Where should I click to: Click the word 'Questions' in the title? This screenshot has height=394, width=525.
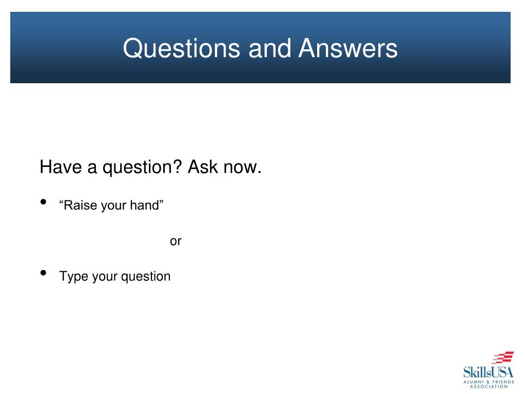pos(182,48)
